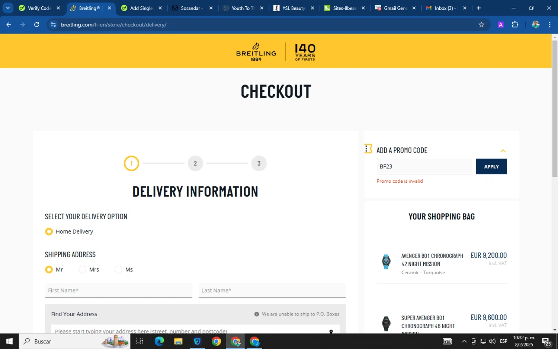This screenshot has width=558, height=349.
Task: Click the EUR 9,600.00 price
Action: (x=488, y=317)
